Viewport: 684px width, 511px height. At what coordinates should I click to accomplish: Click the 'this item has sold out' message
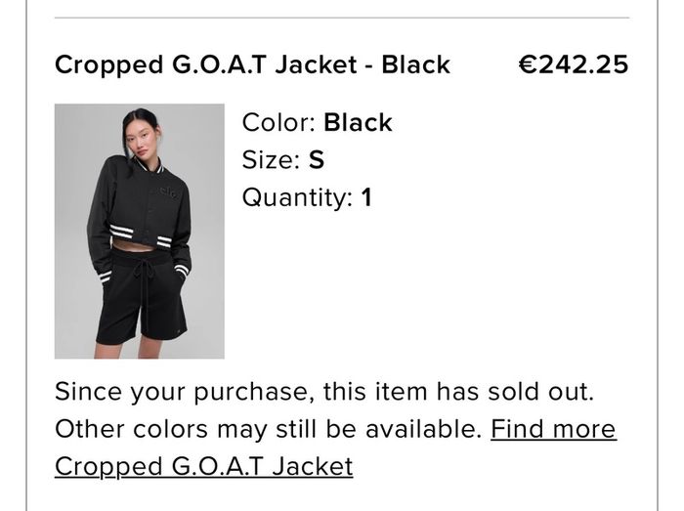(458, 391)
